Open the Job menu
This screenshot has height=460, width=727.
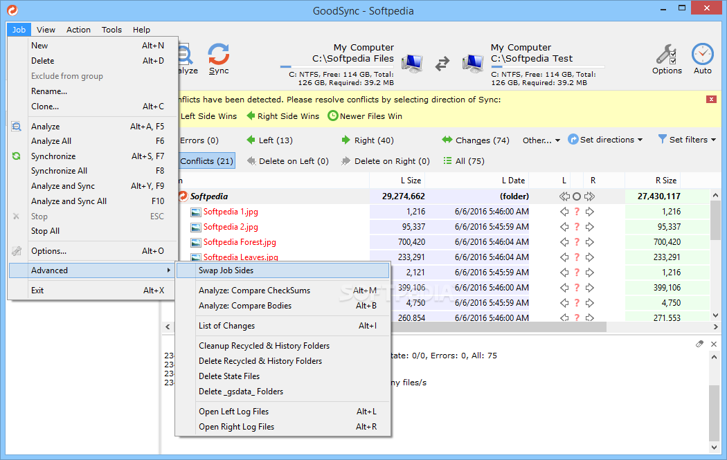[19, 30]
